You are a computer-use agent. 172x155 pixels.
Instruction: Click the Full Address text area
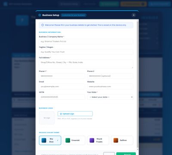pos(86,64)
